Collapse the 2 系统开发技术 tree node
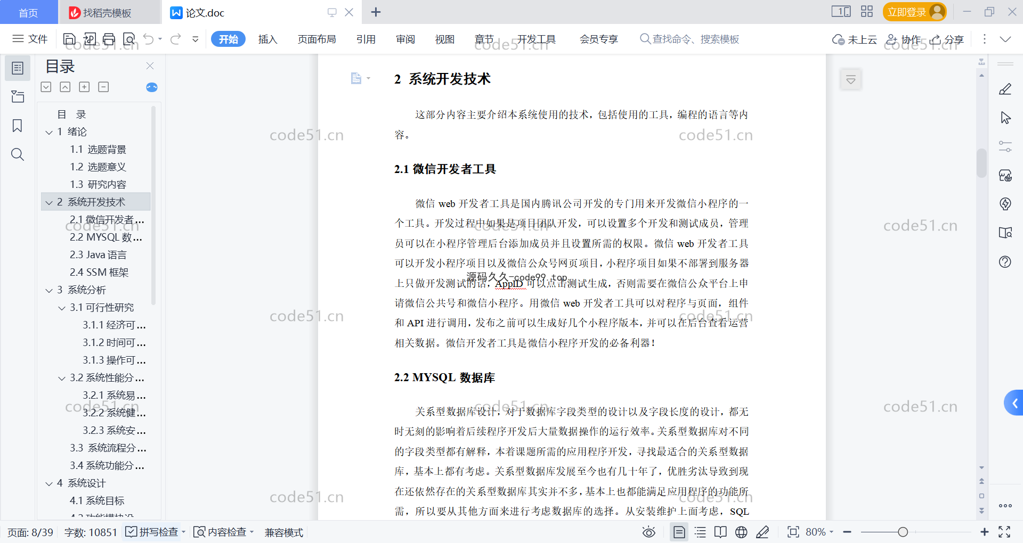 click(49, 202)
